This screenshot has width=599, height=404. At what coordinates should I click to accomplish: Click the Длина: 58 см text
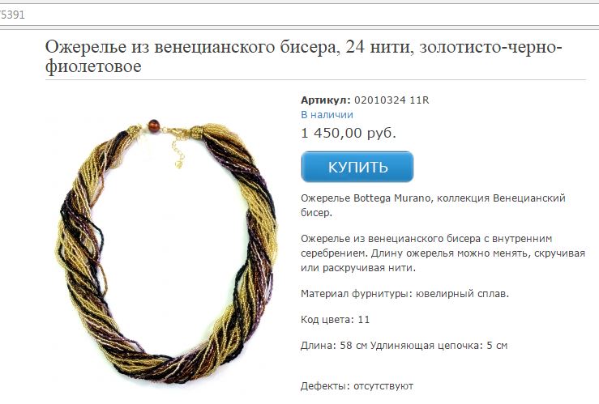[333, 346]
